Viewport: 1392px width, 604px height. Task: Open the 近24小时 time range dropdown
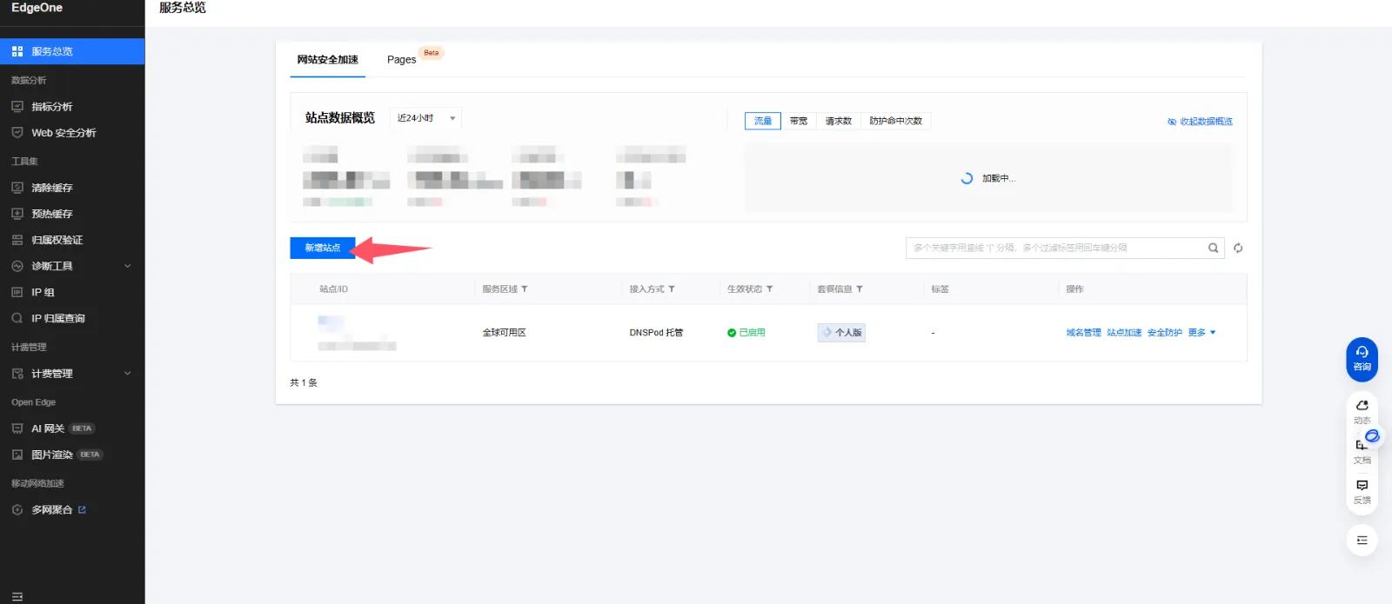[x=426, y=118]
